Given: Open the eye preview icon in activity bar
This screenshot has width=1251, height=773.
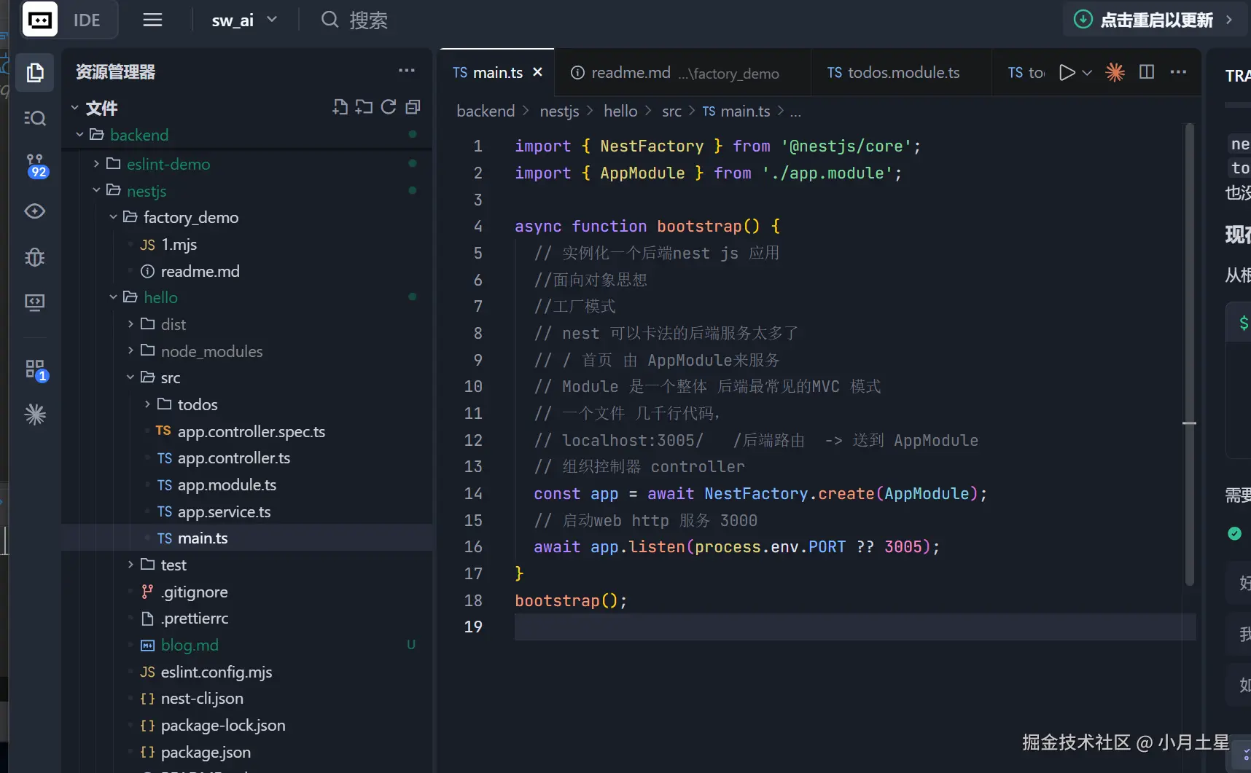Looking at the screenshot, I should (35, 211).
